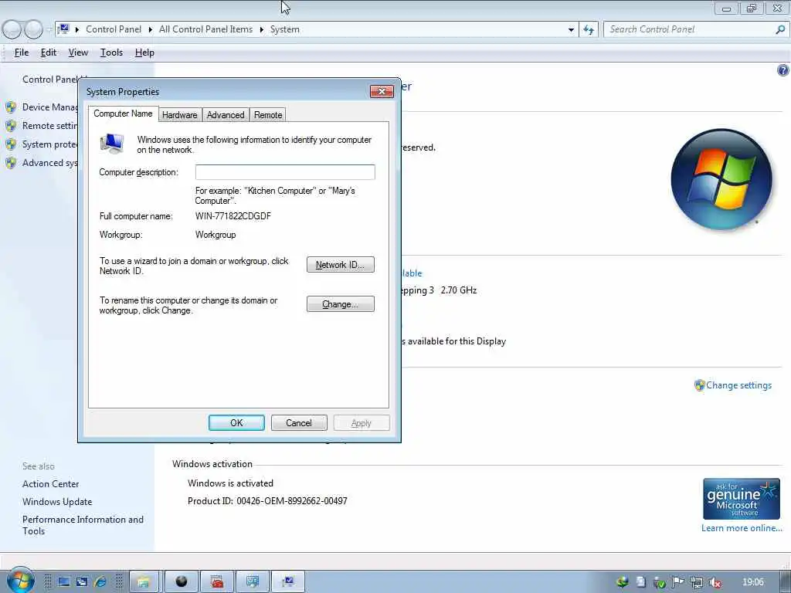
Task: Open the Windows Start menu orb
Action: [19, 581]
